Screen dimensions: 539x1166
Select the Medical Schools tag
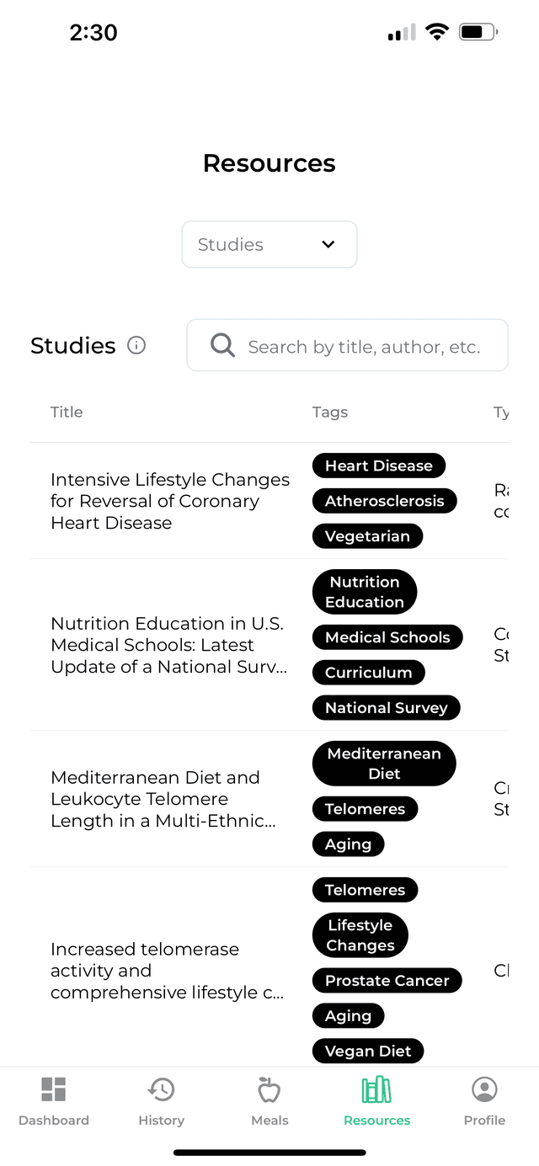(x=387, y=637)
